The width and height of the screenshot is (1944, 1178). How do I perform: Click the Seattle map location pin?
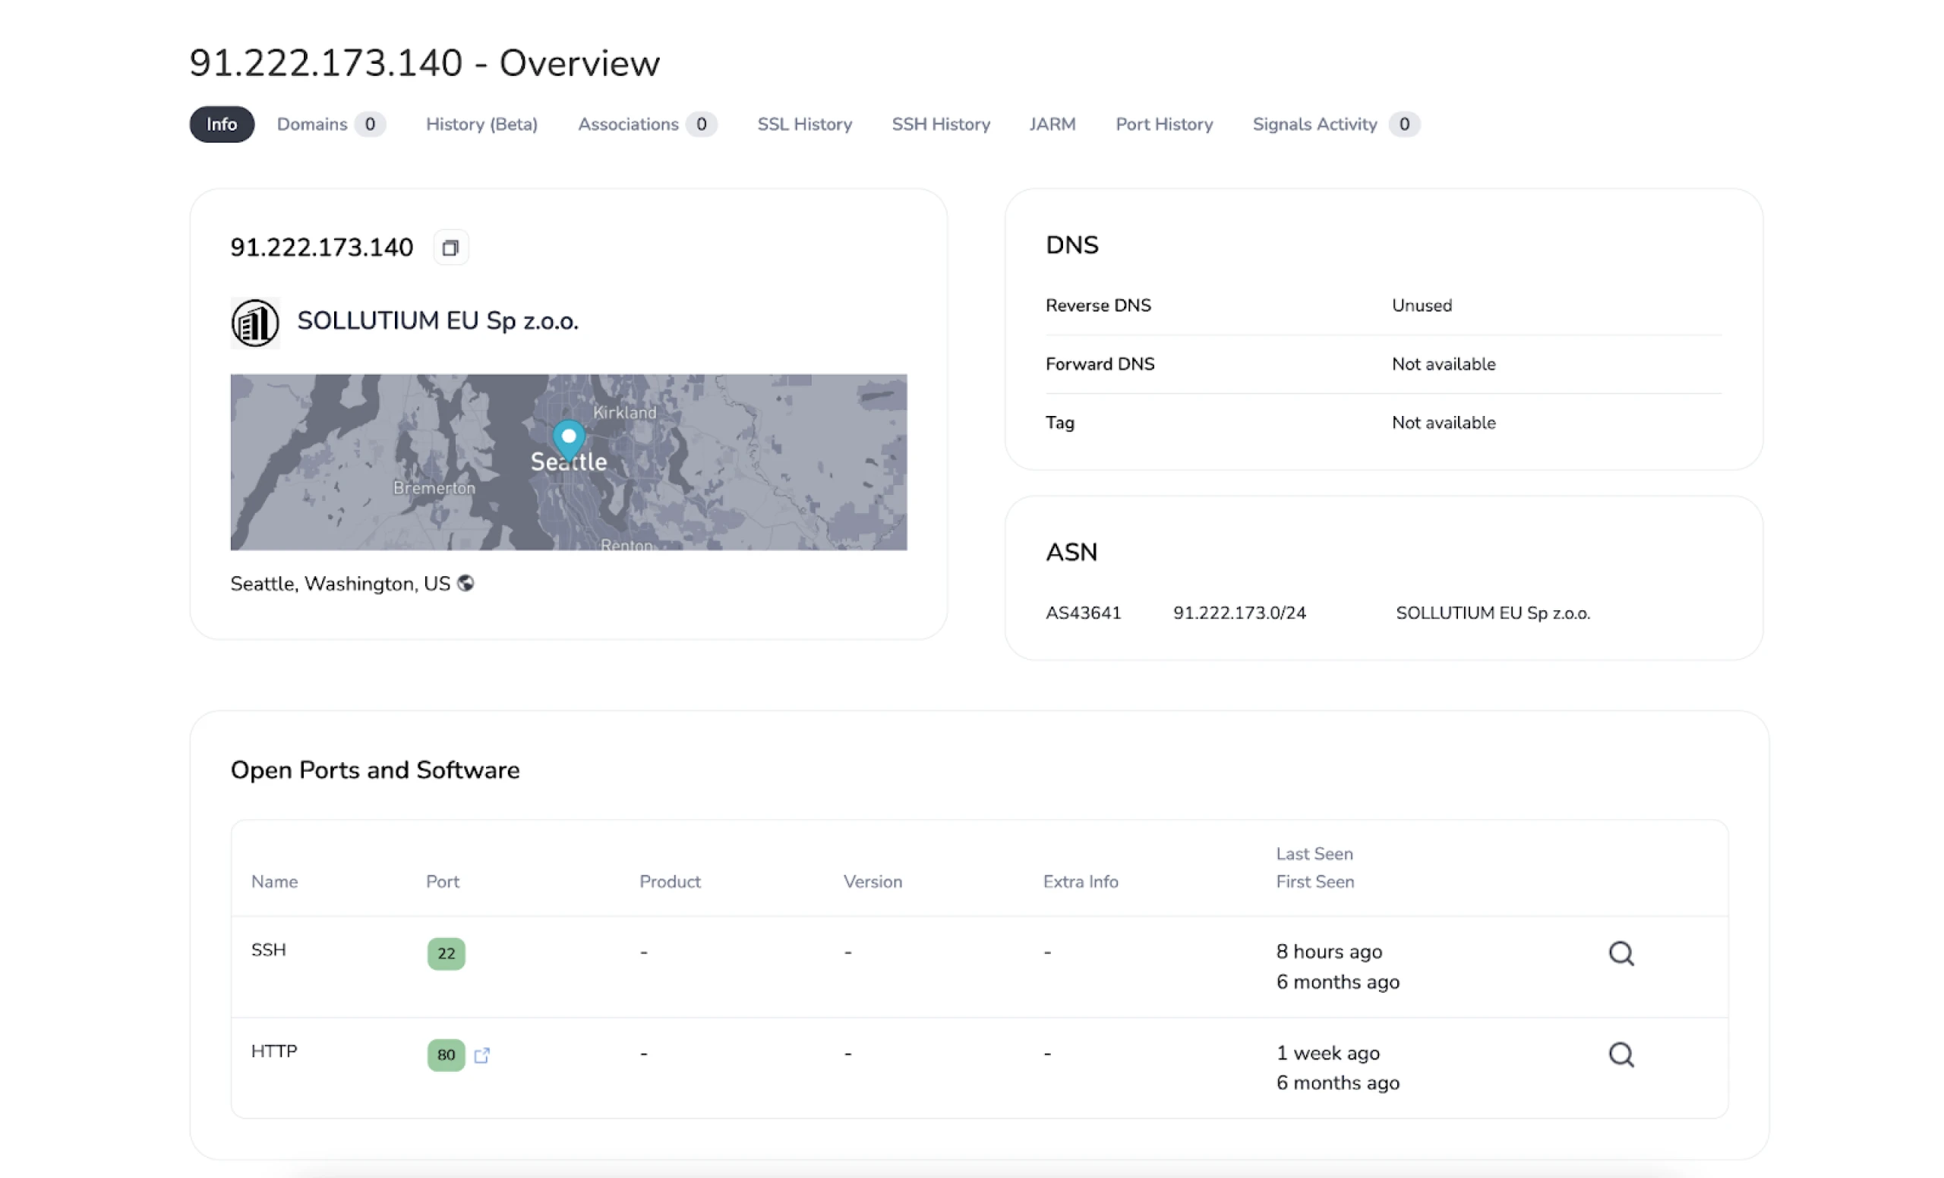pyautogui.click(x=568, y=440)
